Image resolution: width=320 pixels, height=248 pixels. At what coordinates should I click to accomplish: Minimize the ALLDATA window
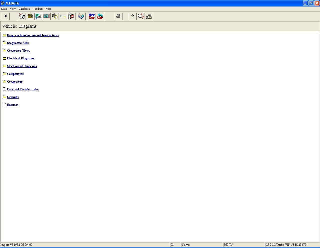pyautogui.click(x=305, y=3)
